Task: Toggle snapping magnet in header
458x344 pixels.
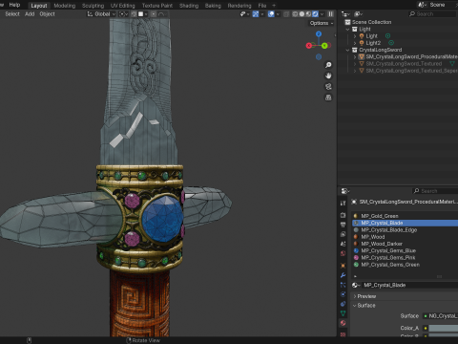Action: click(x=135, y=14)
